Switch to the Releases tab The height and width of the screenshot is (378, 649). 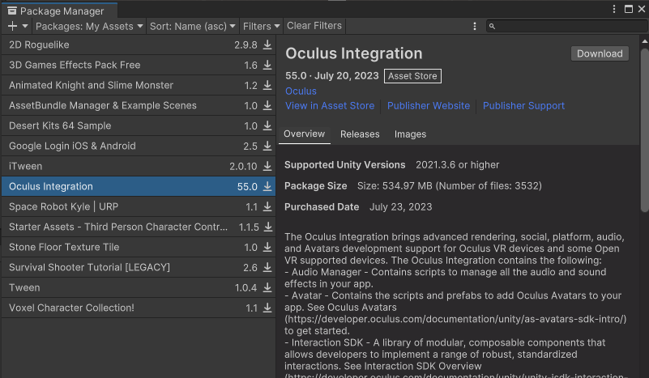(360, 134)
